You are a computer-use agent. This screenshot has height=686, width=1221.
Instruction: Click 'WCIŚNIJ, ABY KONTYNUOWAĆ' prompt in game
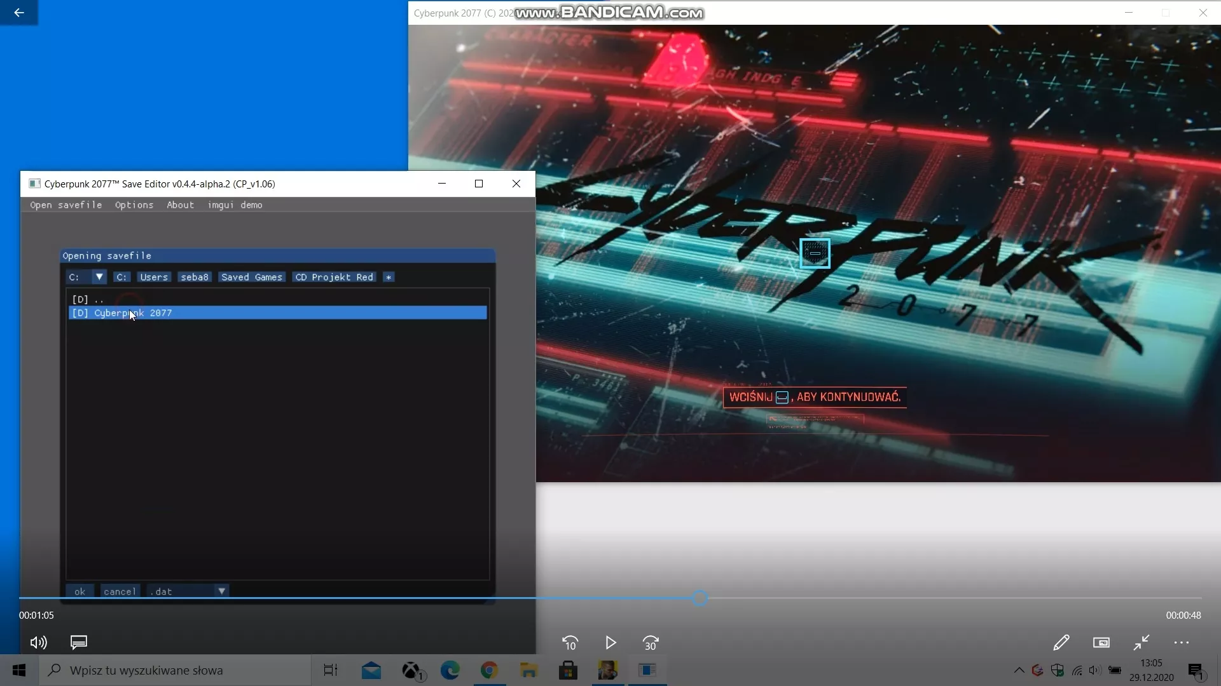point(815,397)
